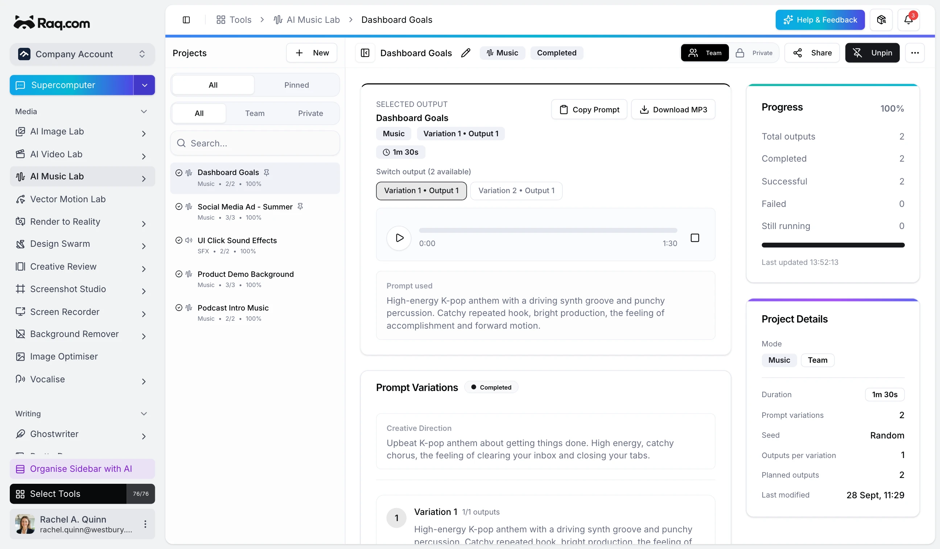The width and height of the screenshot is (940, 549).
Task: Switch visibility to Private
Action: click(x=754, y=53)
